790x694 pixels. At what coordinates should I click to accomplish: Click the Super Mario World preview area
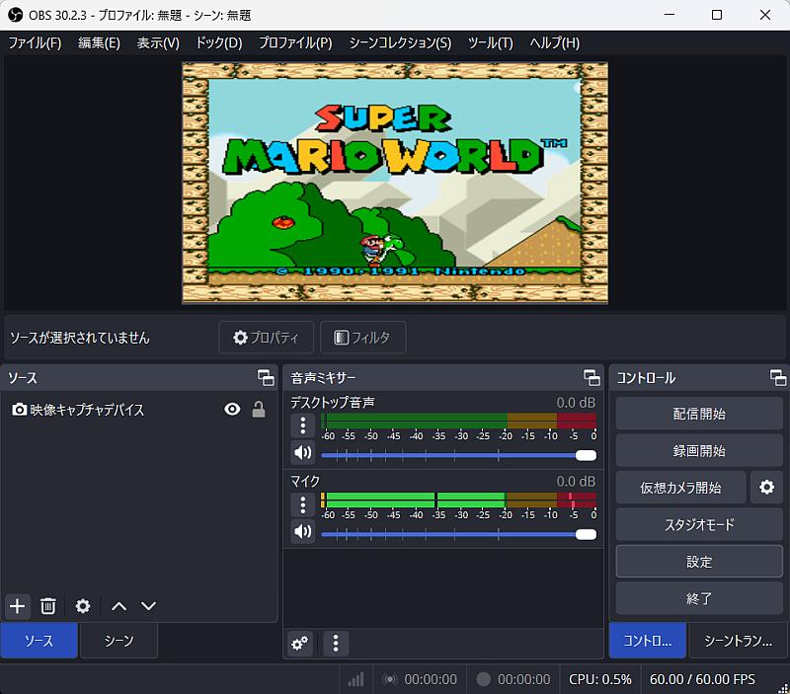(x=395, y=183)
